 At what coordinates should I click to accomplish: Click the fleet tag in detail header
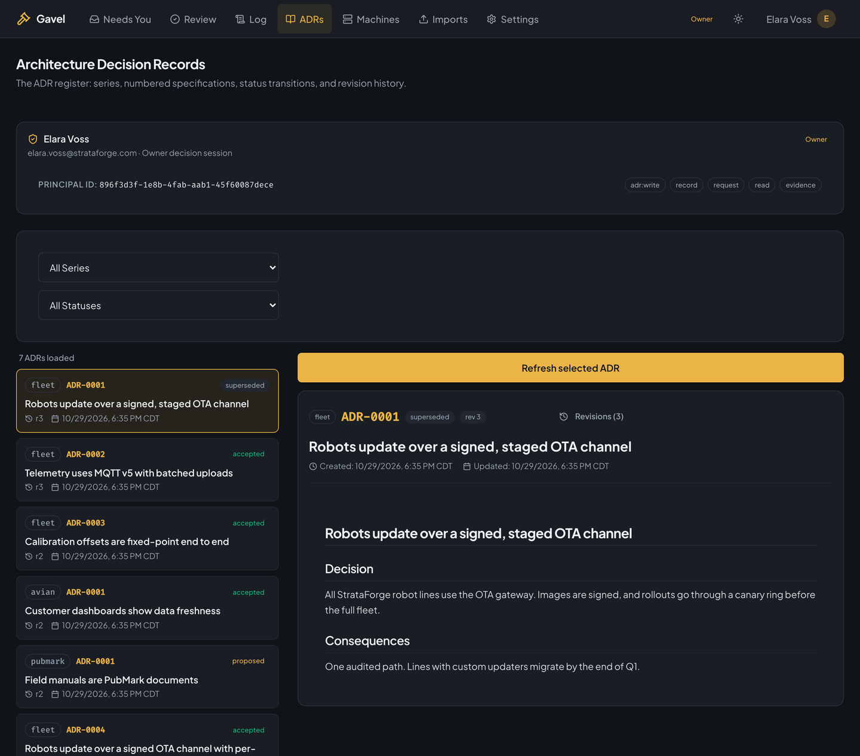(322, 417)
